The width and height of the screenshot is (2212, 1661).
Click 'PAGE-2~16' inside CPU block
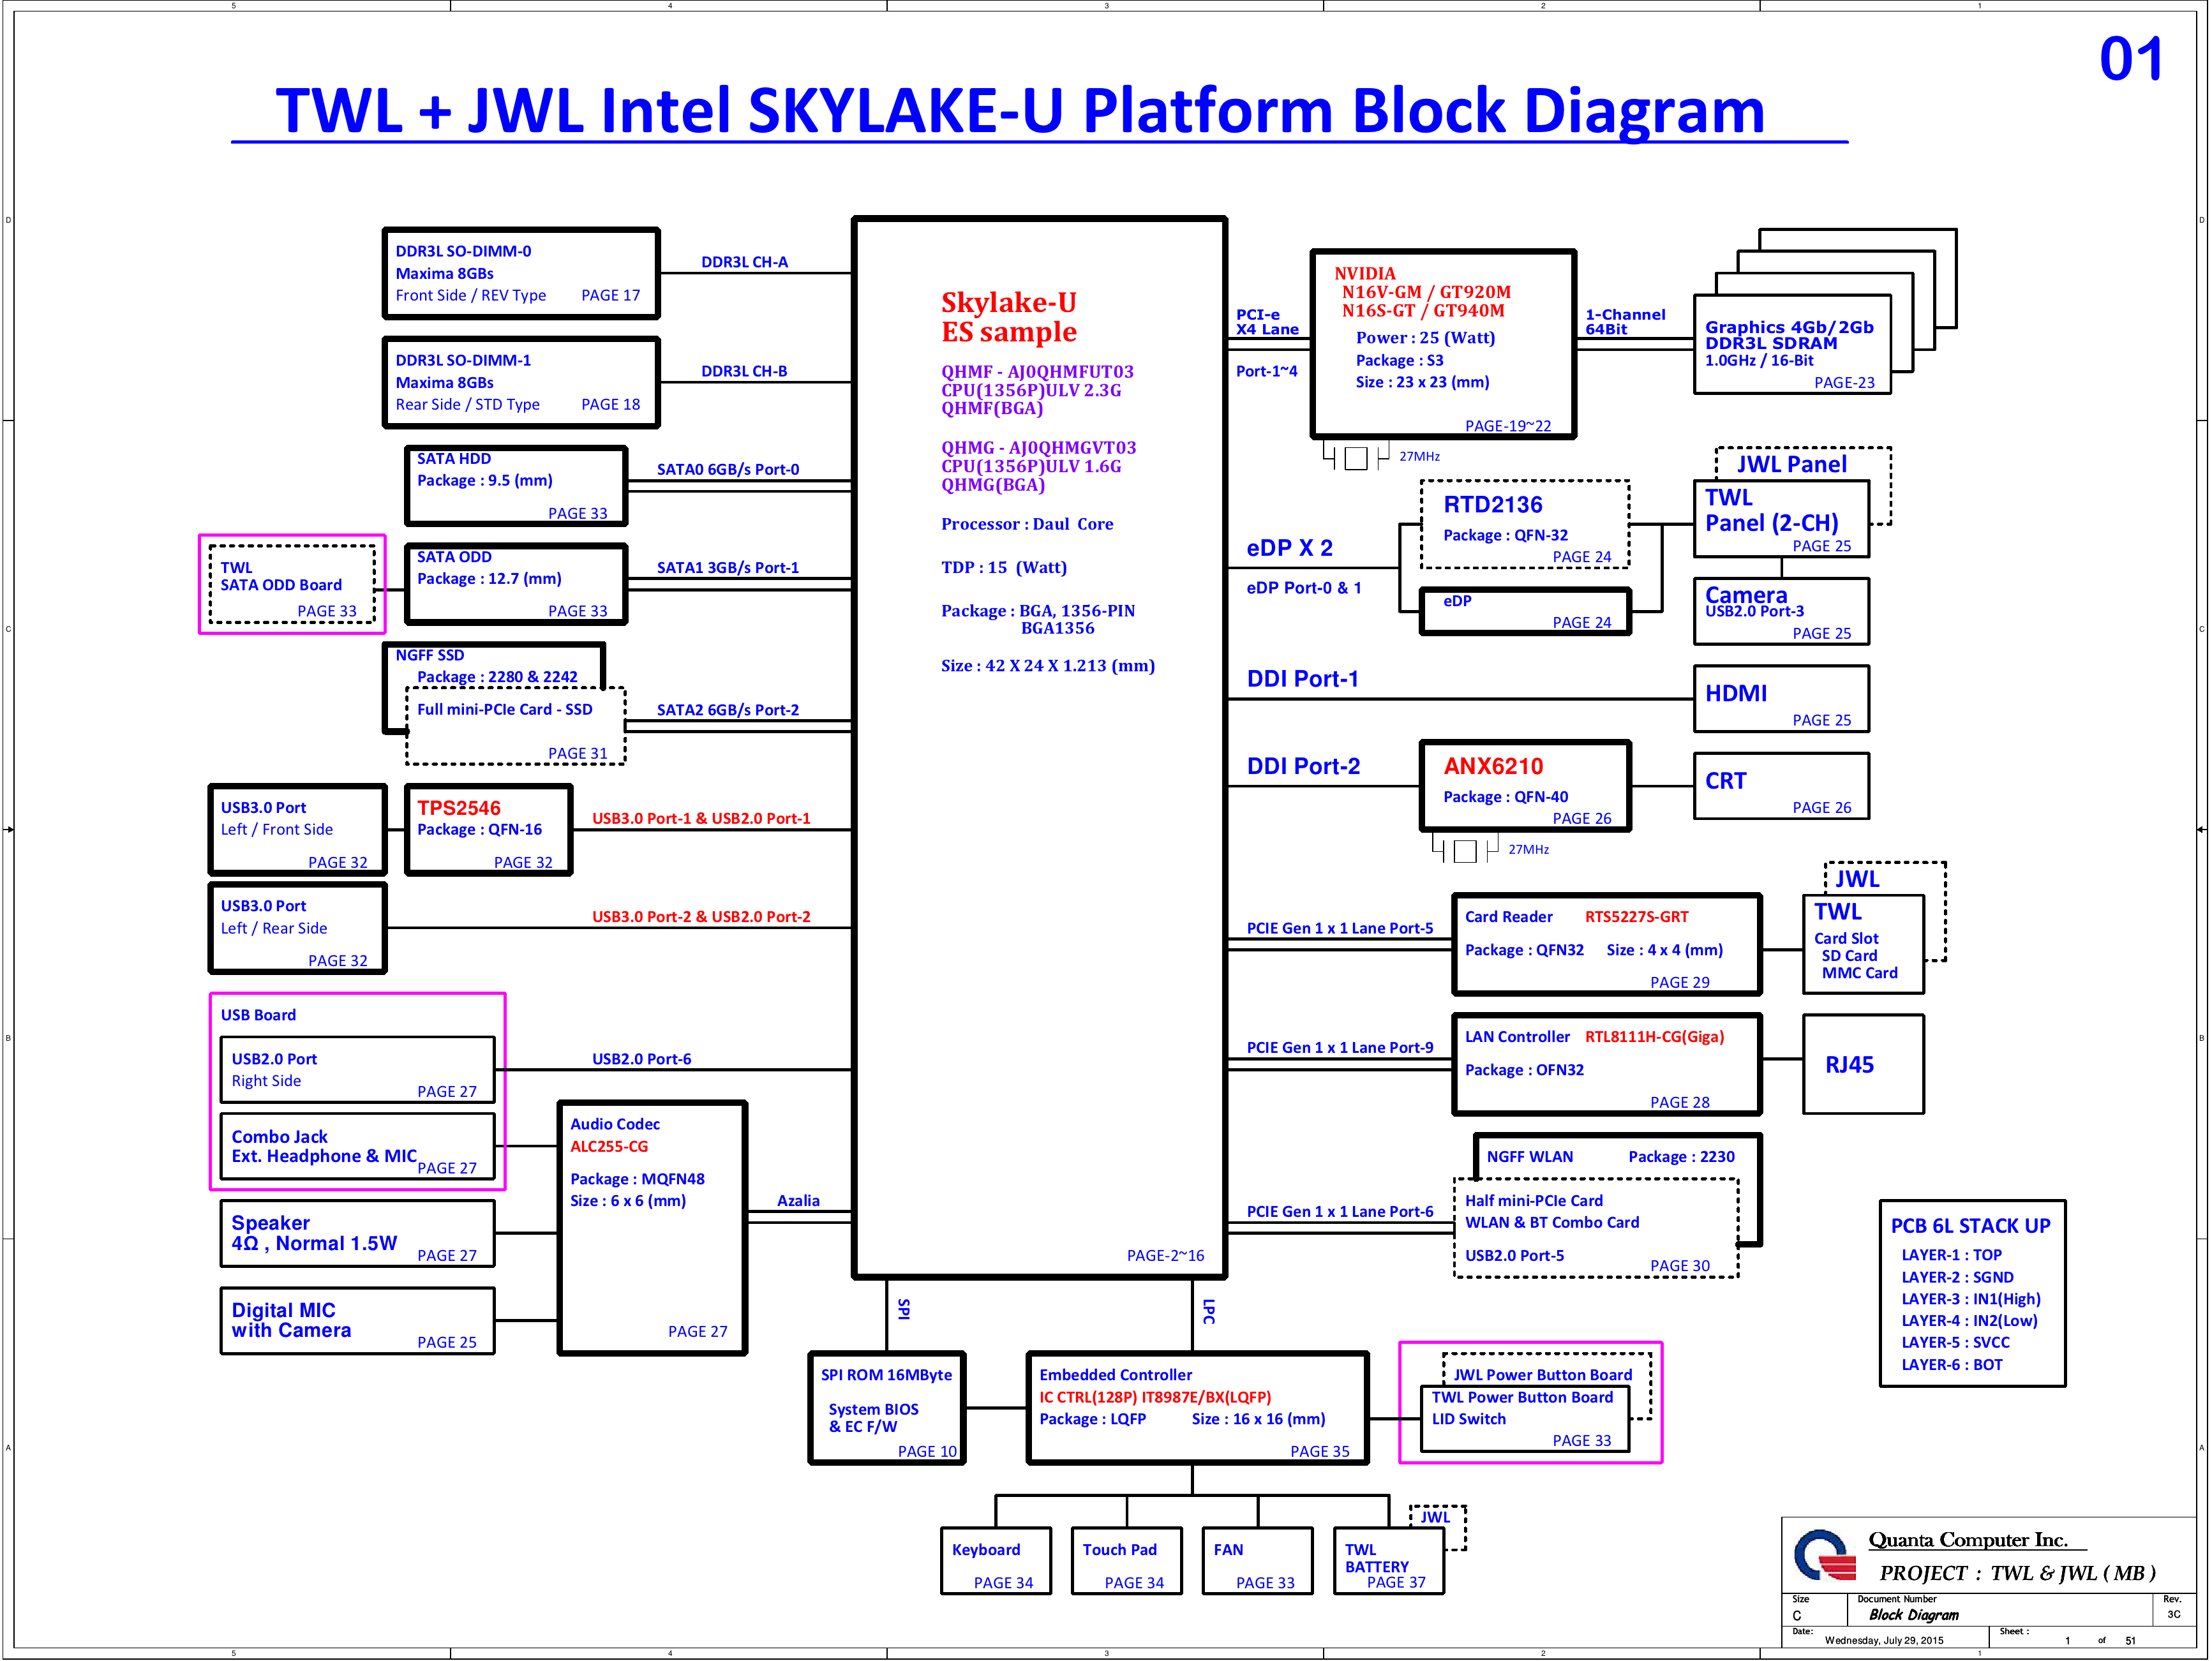(1165, 1256)
